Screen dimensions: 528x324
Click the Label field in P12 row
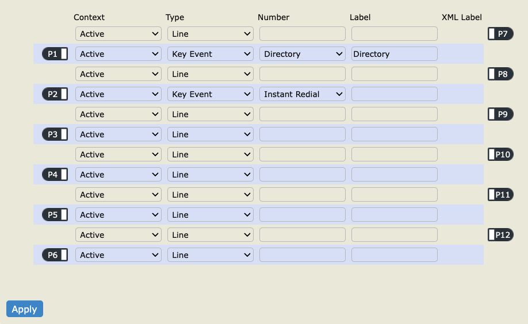click(x=395, y=235)
